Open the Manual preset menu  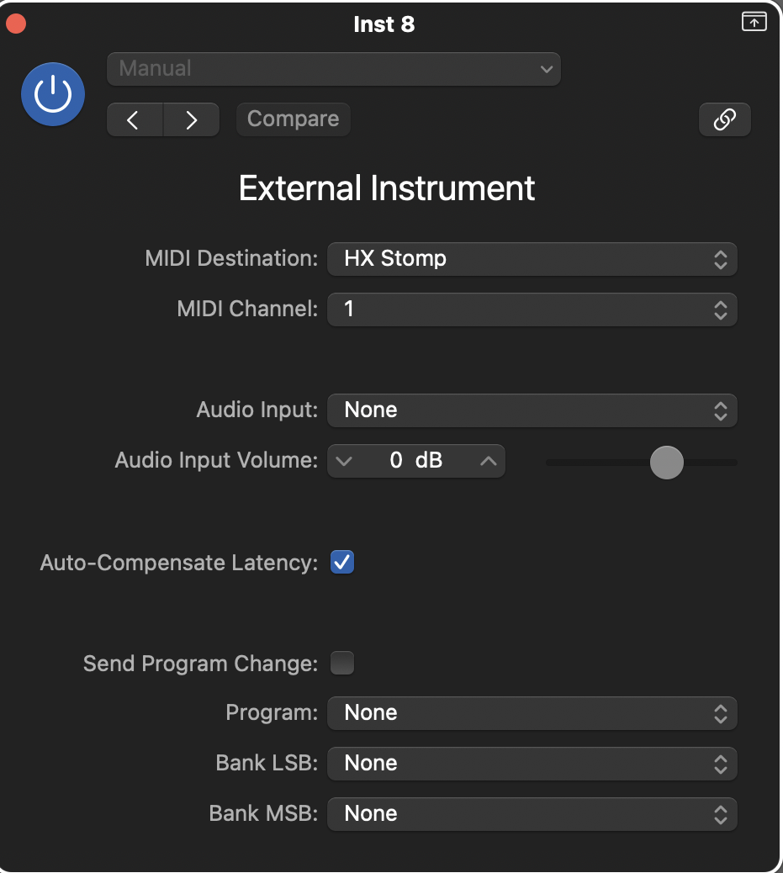(x=333, y=69)
